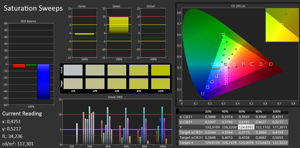This screenshot has width=300, height=148.
Task: Click the Target Y value 122,3222
Action: point(280,143)
